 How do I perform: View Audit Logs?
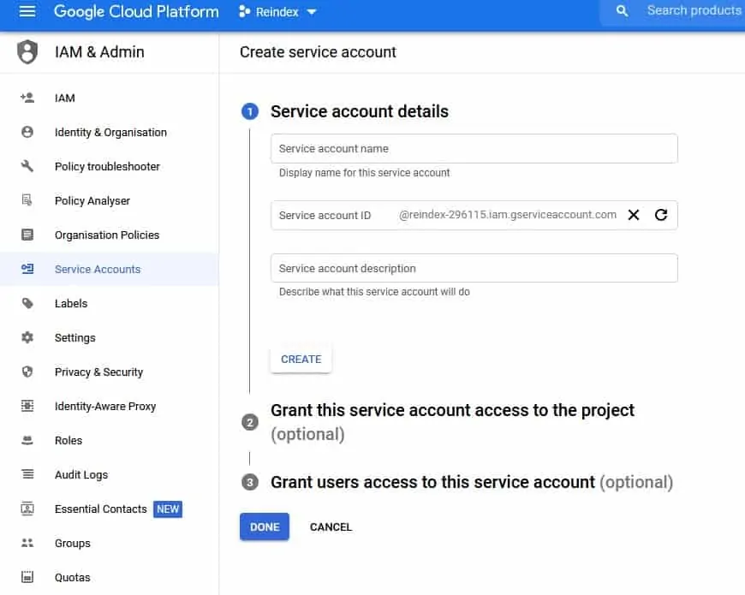click(110, 474)
